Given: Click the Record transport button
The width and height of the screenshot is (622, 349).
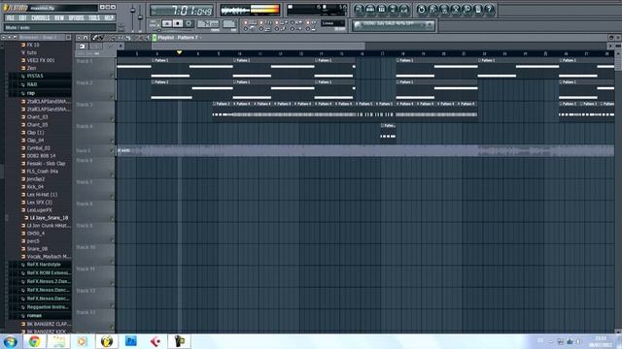Looking at the screenshot, I should coord(189,23).
